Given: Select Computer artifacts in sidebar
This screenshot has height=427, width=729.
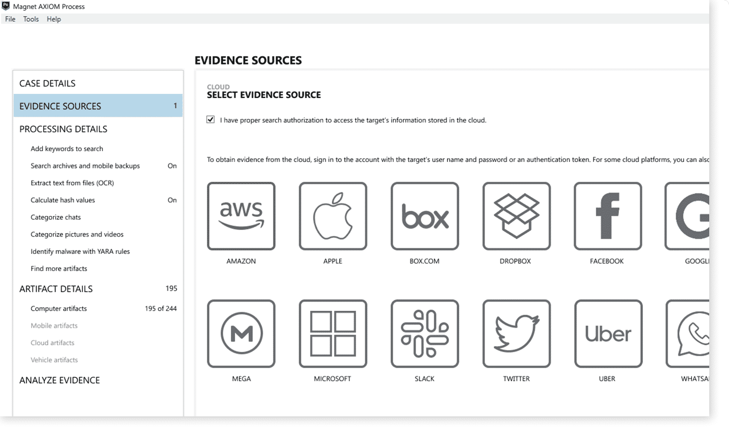Looking at the screenshot, I should pos(59,309).
